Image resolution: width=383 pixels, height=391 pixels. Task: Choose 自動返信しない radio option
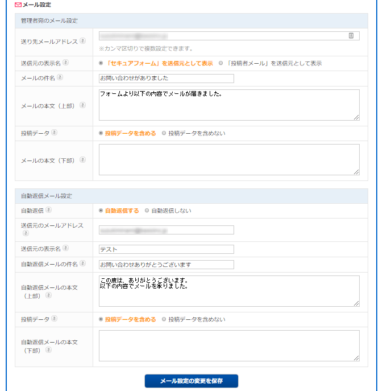point(147,211)
